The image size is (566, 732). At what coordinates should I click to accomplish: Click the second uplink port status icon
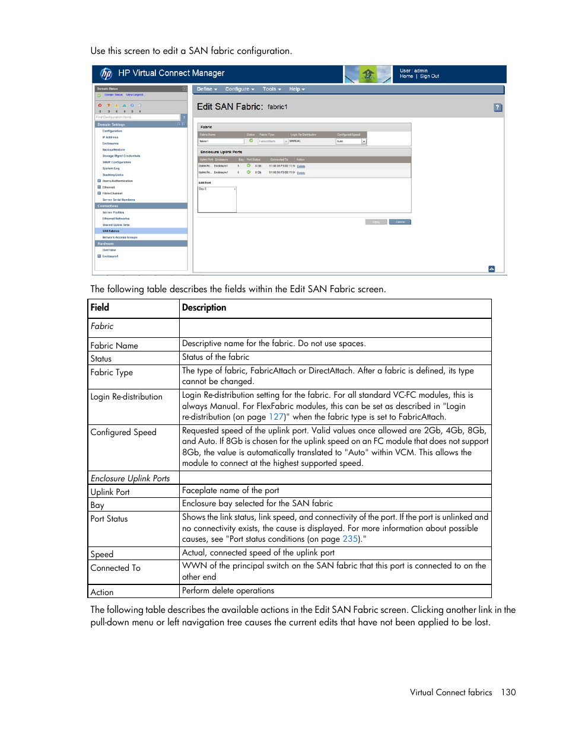(x=249, y=172)
